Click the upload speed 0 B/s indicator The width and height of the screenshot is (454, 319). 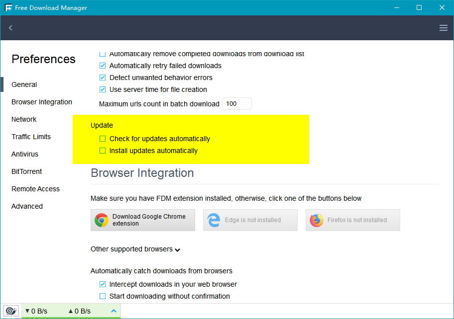80,311
